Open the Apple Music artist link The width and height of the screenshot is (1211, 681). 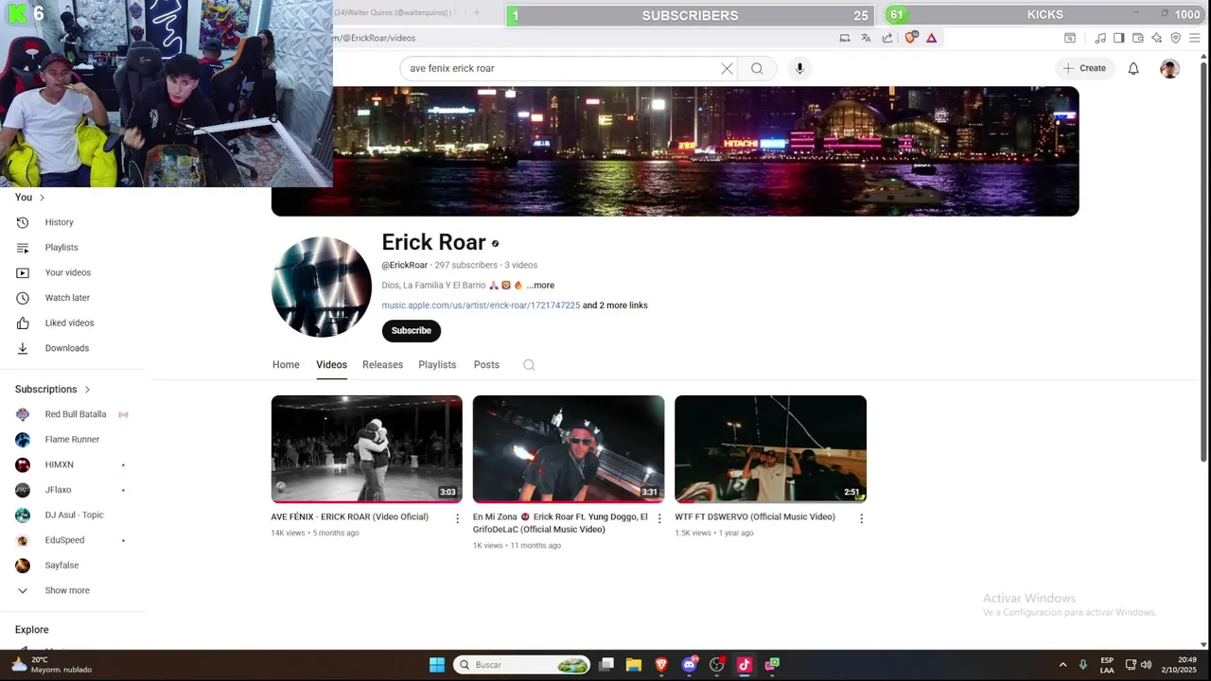[481, 306]
